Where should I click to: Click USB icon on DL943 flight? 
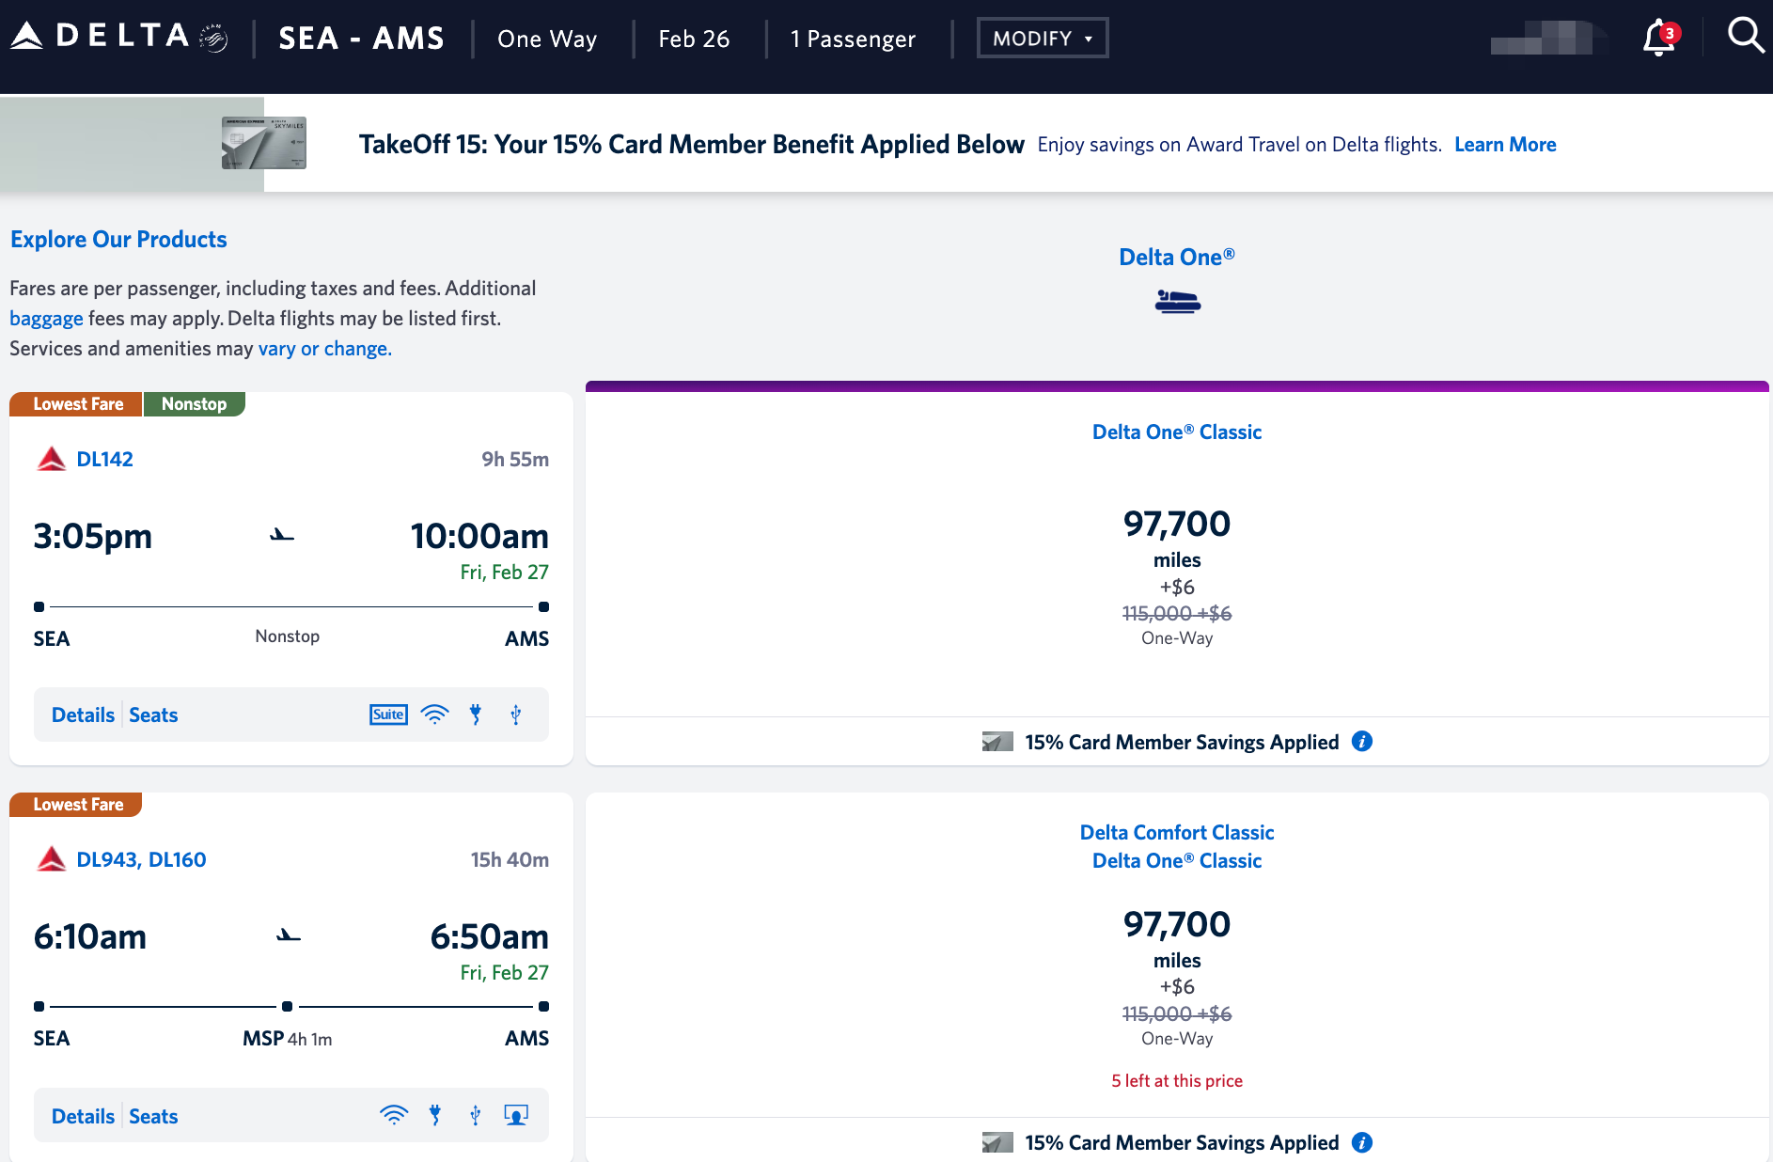click(x=476, y=1116)
